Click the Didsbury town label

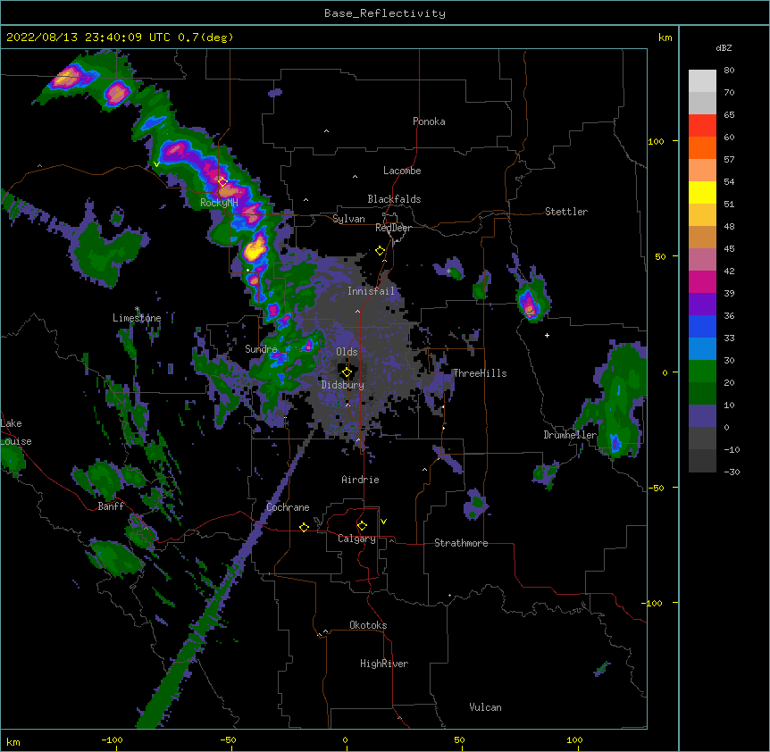coord(343,385)
